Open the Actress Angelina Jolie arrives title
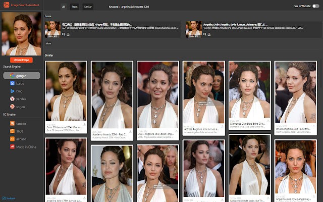 [x=201, y=129]
